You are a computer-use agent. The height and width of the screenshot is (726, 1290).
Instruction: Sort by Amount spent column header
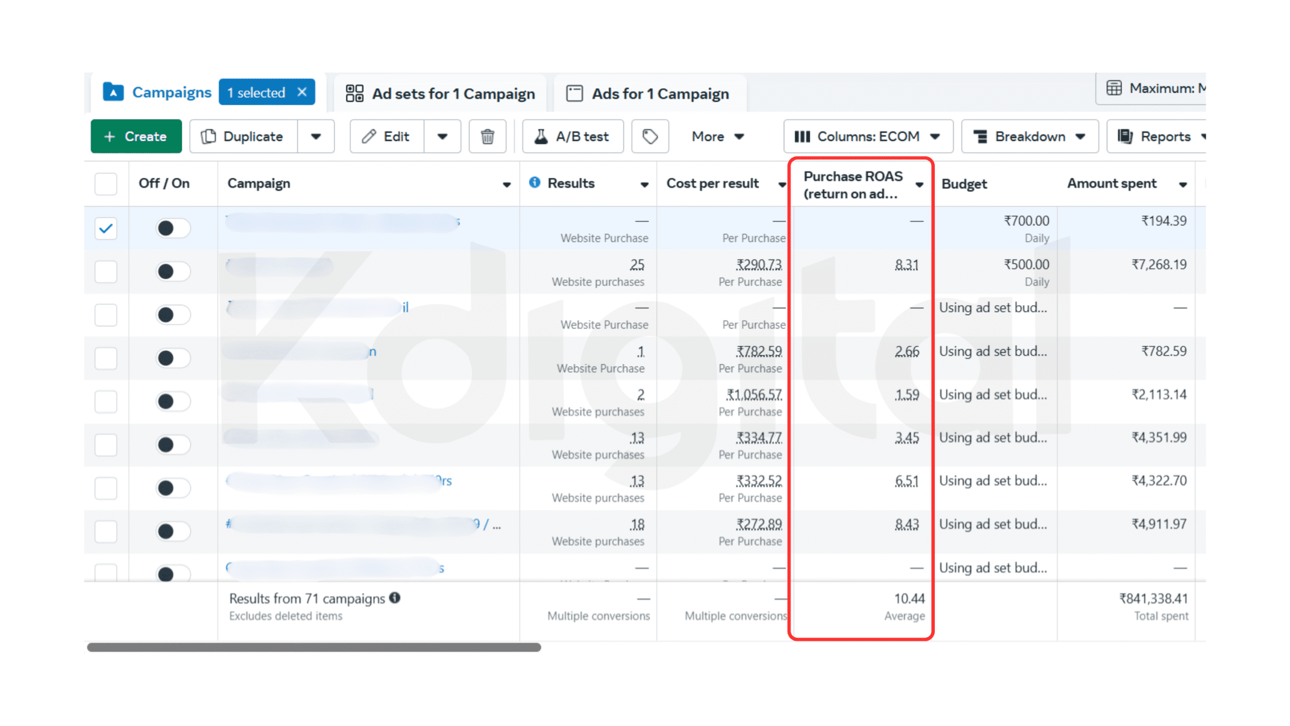click(1112, 184)
